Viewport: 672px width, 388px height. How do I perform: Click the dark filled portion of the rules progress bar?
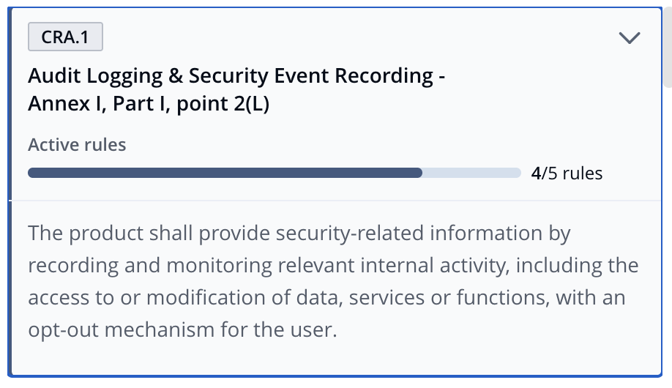[x=225, y=173]
